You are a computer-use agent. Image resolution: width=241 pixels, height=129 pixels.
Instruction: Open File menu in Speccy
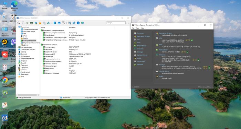(x=133, y=28)
